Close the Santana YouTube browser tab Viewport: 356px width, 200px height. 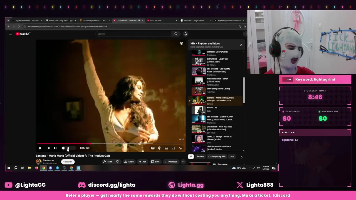(143, 21)
